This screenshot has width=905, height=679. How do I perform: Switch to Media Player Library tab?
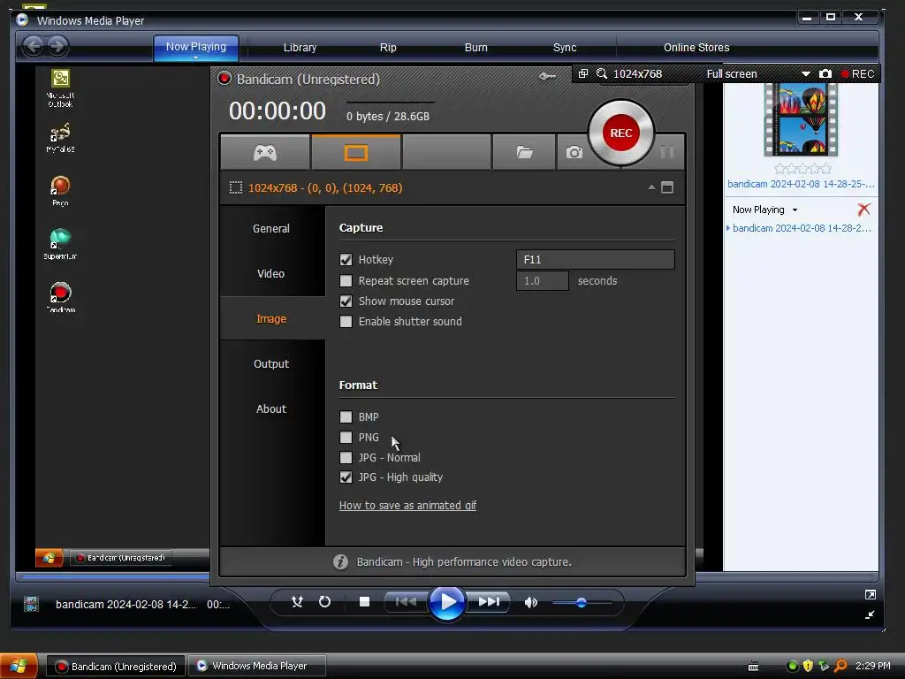tap(300, 48)
